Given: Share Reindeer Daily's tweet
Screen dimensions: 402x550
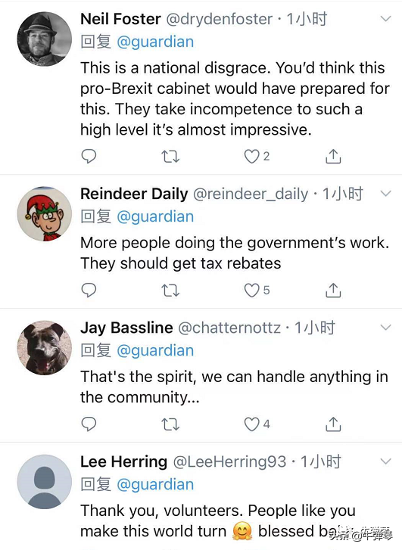Looking at the screenshot, I should 333,290.
